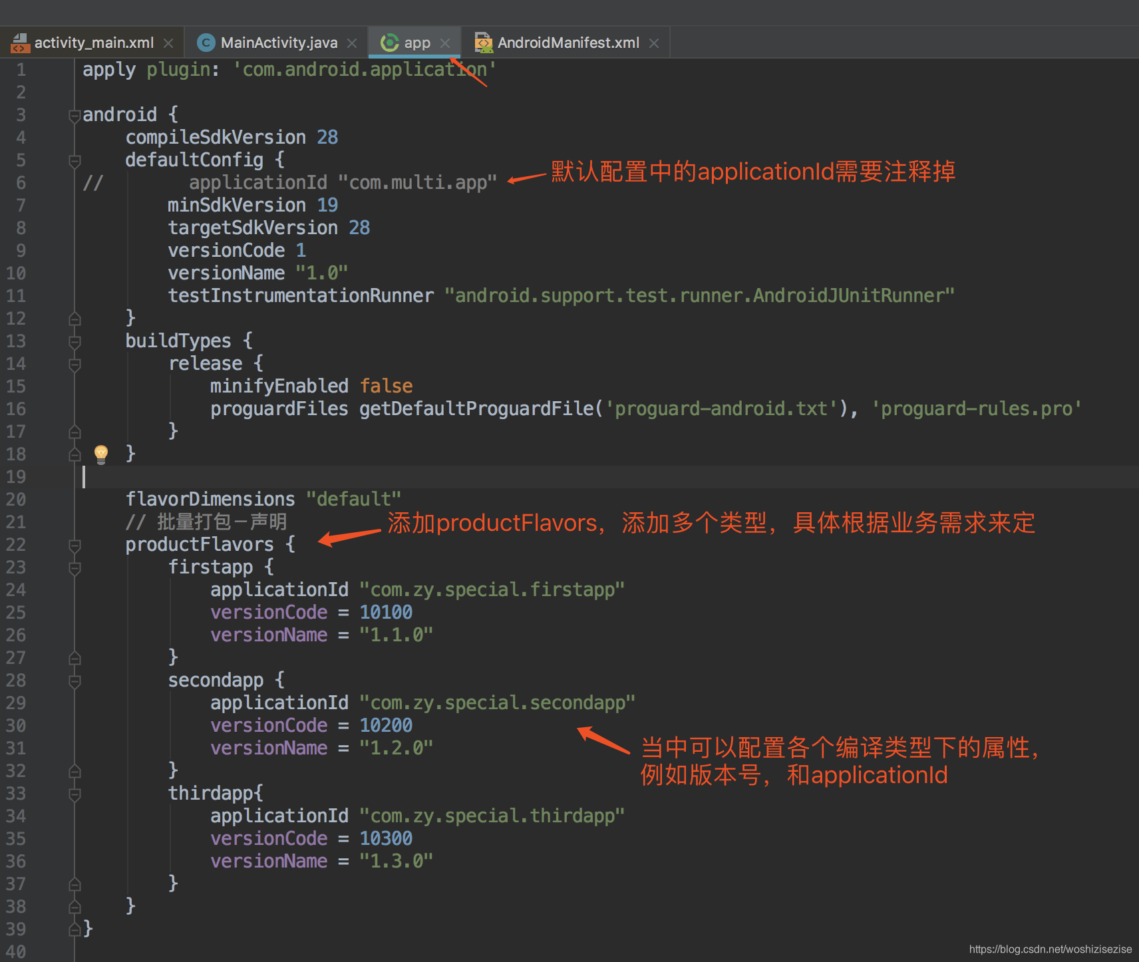Collapse the secondapp block on line 28
Image resolution: width=1139 pixels, height=962 pixels.
[75, 681]
